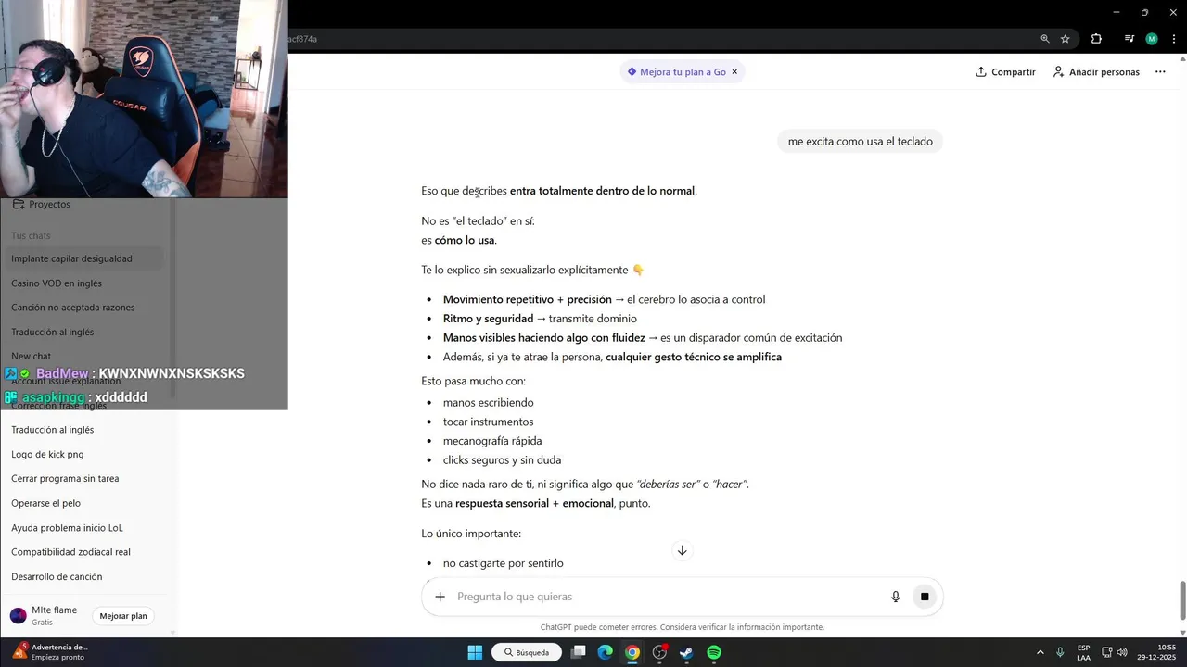Open conversation options three-dot menu
The image size is (1187, 667).
coord(1160,71)
